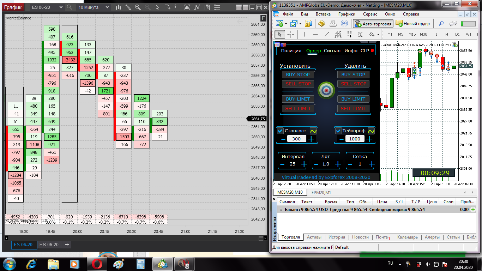482x271 pixels.
Task: Open the profiles icon in MetaTrader toolbar
Action: (x=294, y=24)
